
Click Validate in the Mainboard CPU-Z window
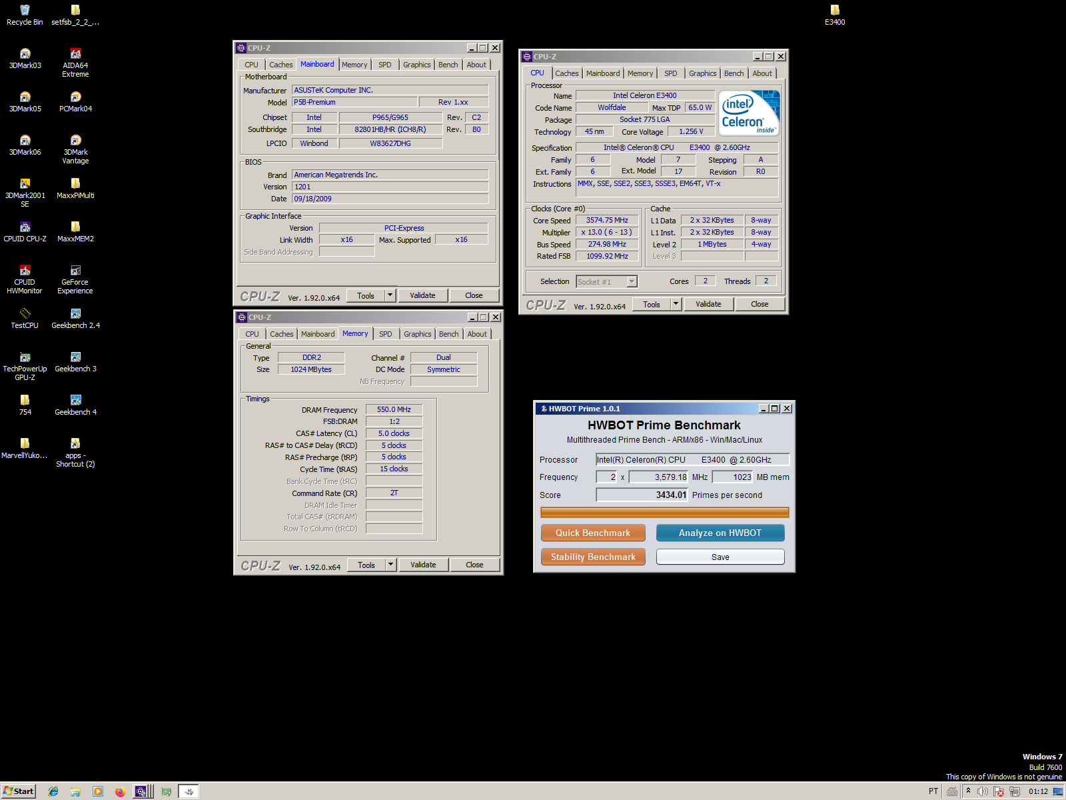(422, 295)
